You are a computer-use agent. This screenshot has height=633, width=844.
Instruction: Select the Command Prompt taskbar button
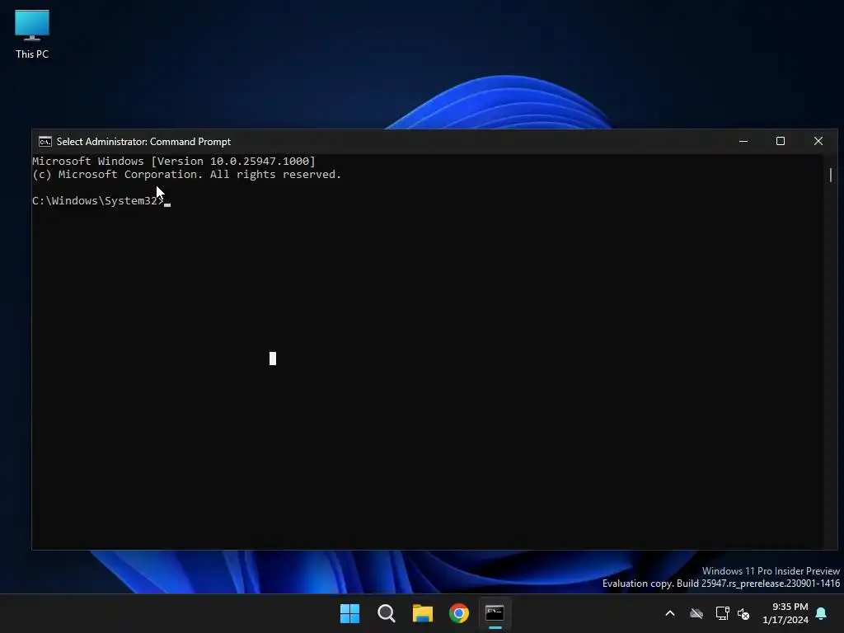(495, 613)
